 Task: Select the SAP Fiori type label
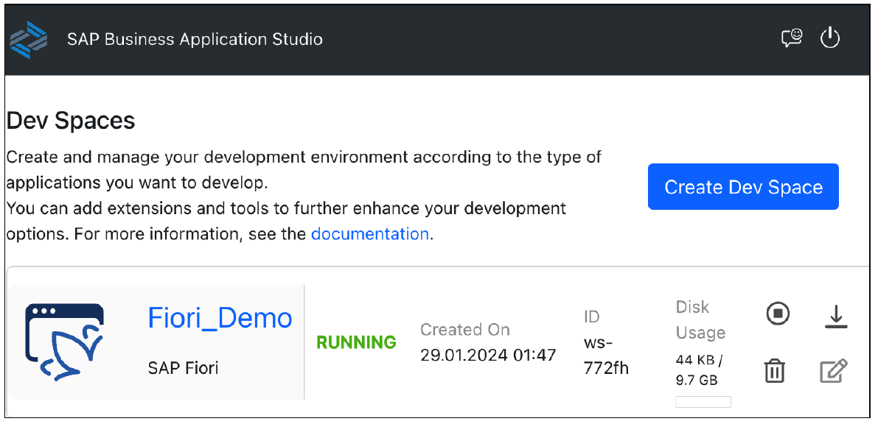click(x=183, y=367)
